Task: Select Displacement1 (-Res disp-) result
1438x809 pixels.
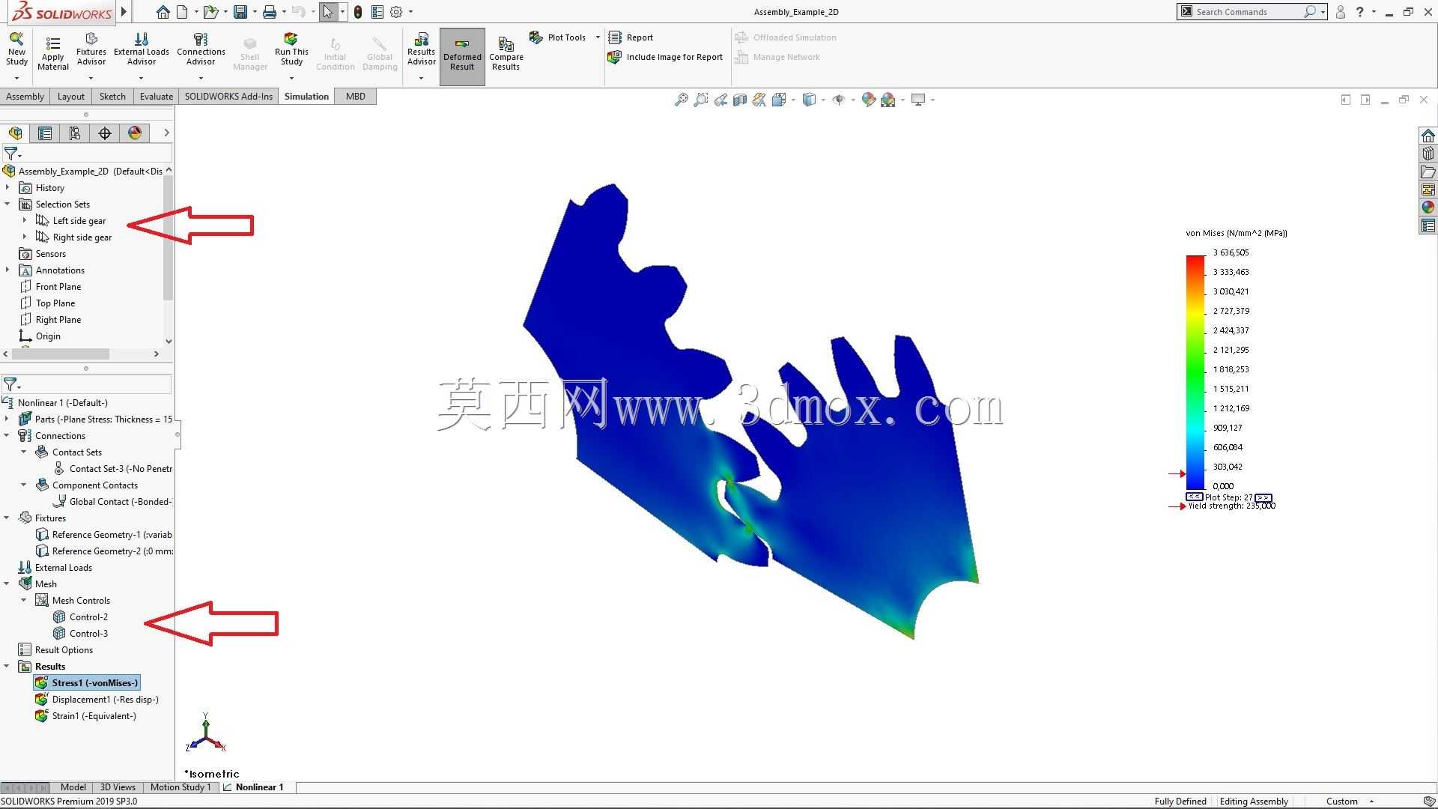Action: coord(97,700)
